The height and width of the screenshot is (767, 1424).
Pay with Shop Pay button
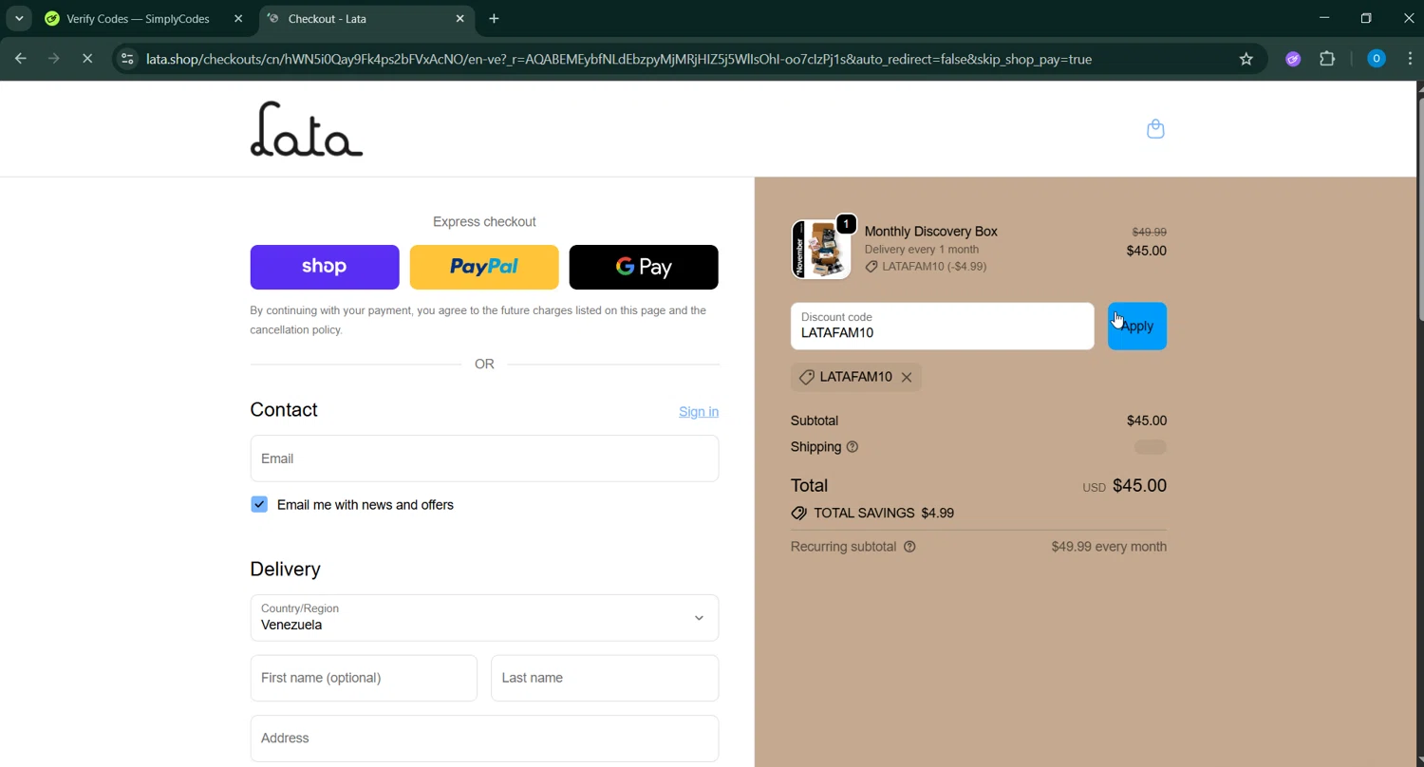[325, 267]
